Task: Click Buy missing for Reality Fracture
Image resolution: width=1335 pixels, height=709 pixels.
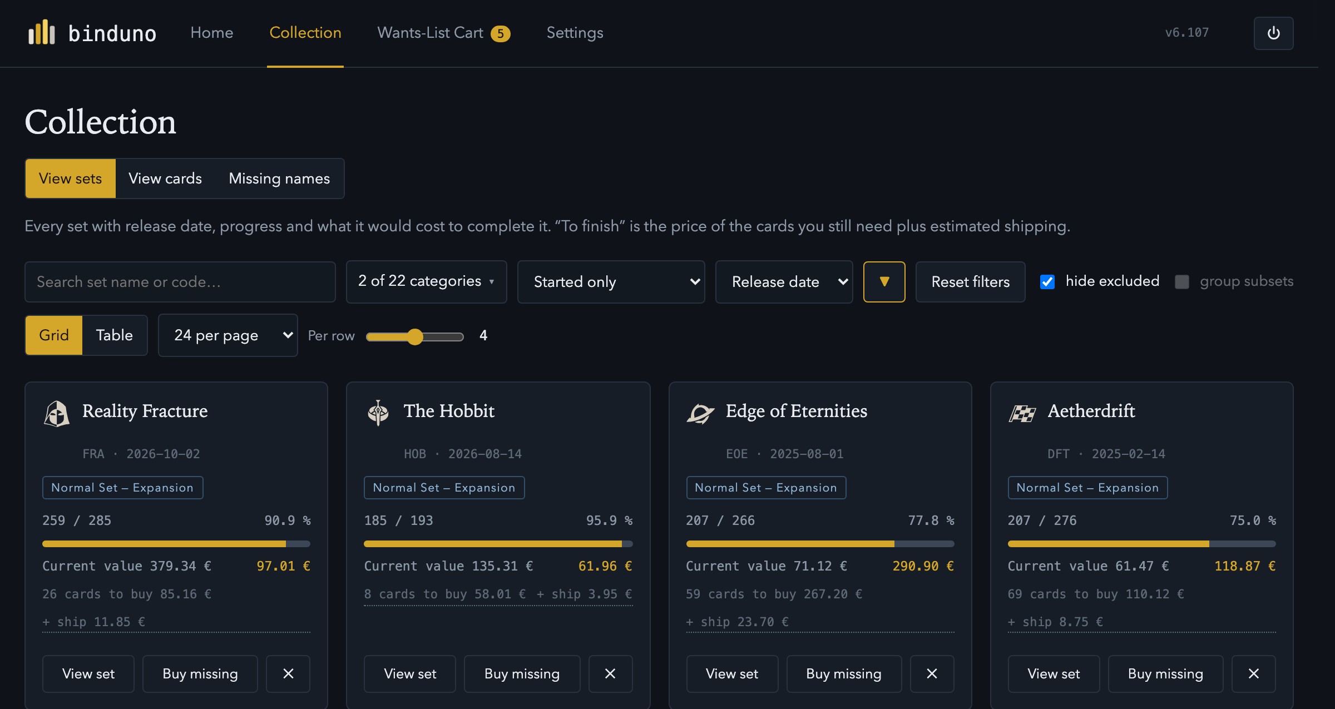Action: pyautogui.click(x=200, y=673)
